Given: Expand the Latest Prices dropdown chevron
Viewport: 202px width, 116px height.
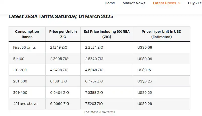Looking at the screenshot, I should pos(179,3).
